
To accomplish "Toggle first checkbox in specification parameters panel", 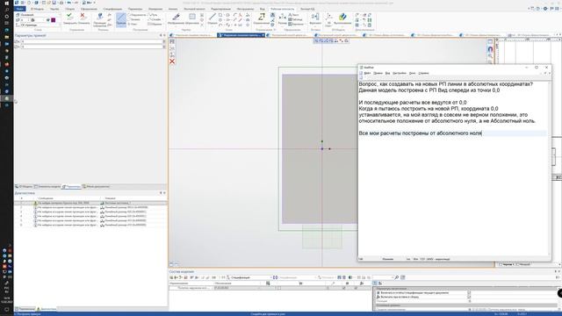I will [469, 292].
